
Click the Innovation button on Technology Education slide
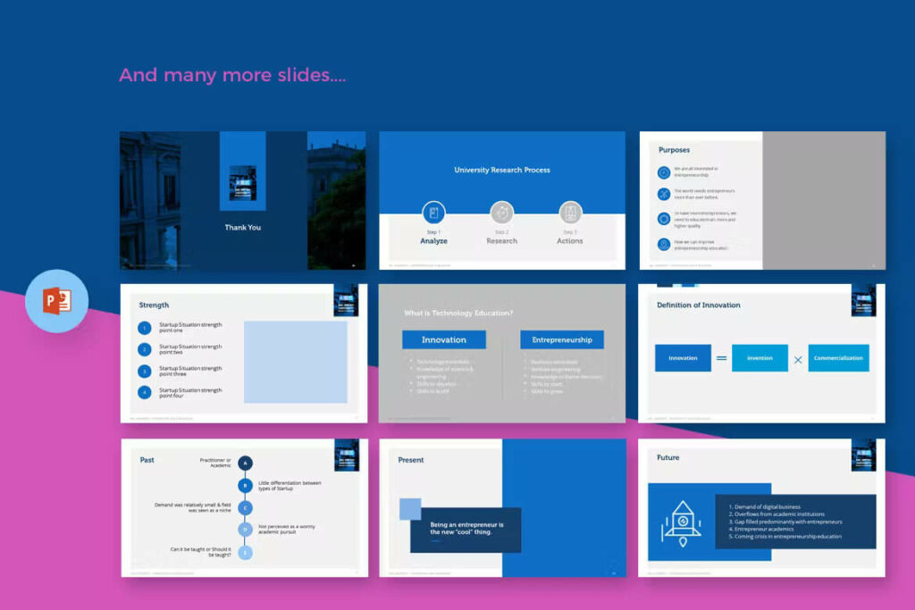tap(444, 339)
